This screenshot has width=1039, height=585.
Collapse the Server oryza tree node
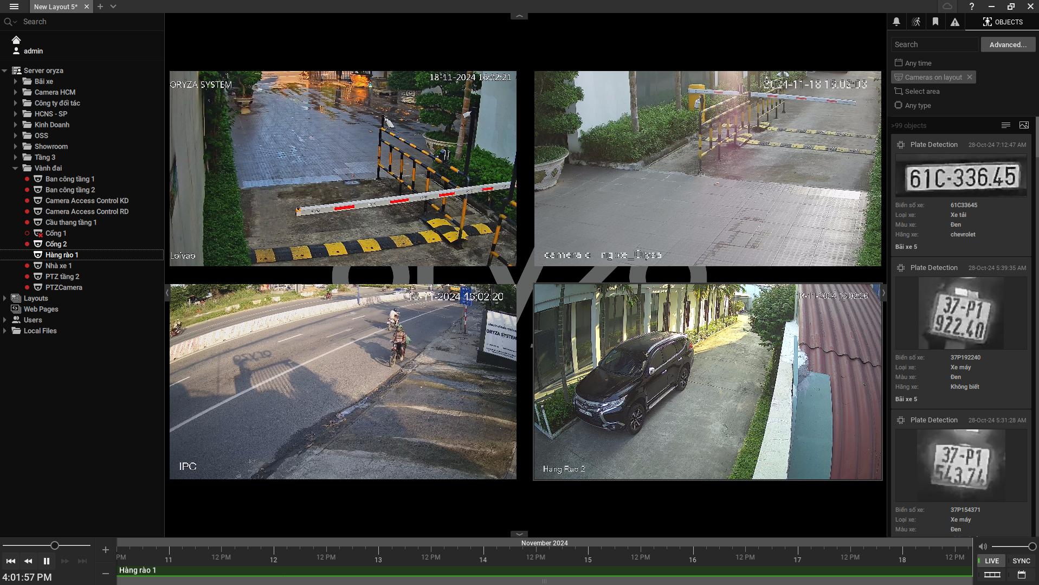pyautogui.click(x=5, y=70)
